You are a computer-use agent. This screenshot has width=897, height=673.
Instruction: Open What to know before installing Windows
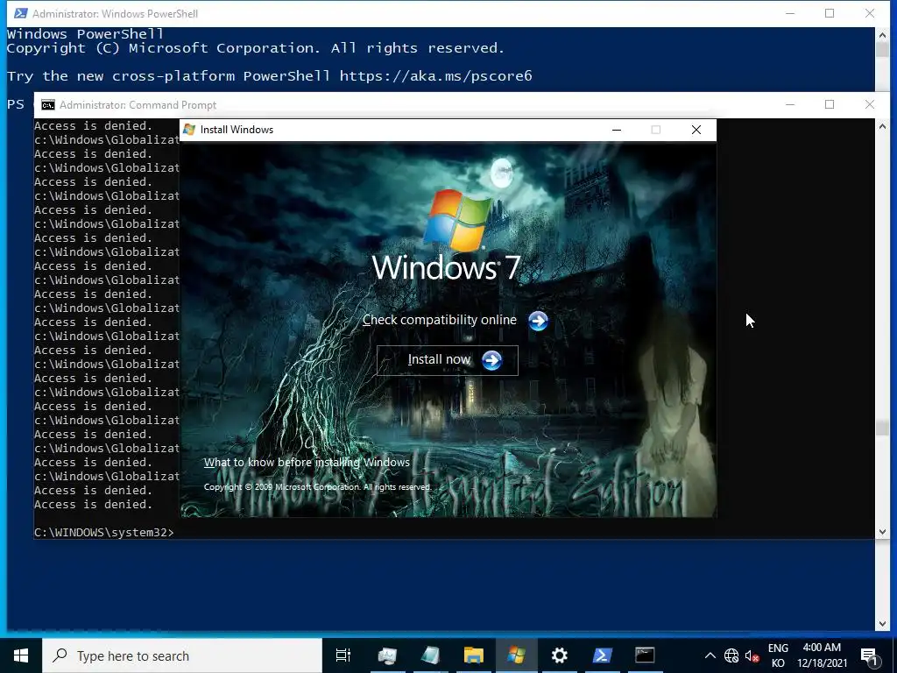307,463
